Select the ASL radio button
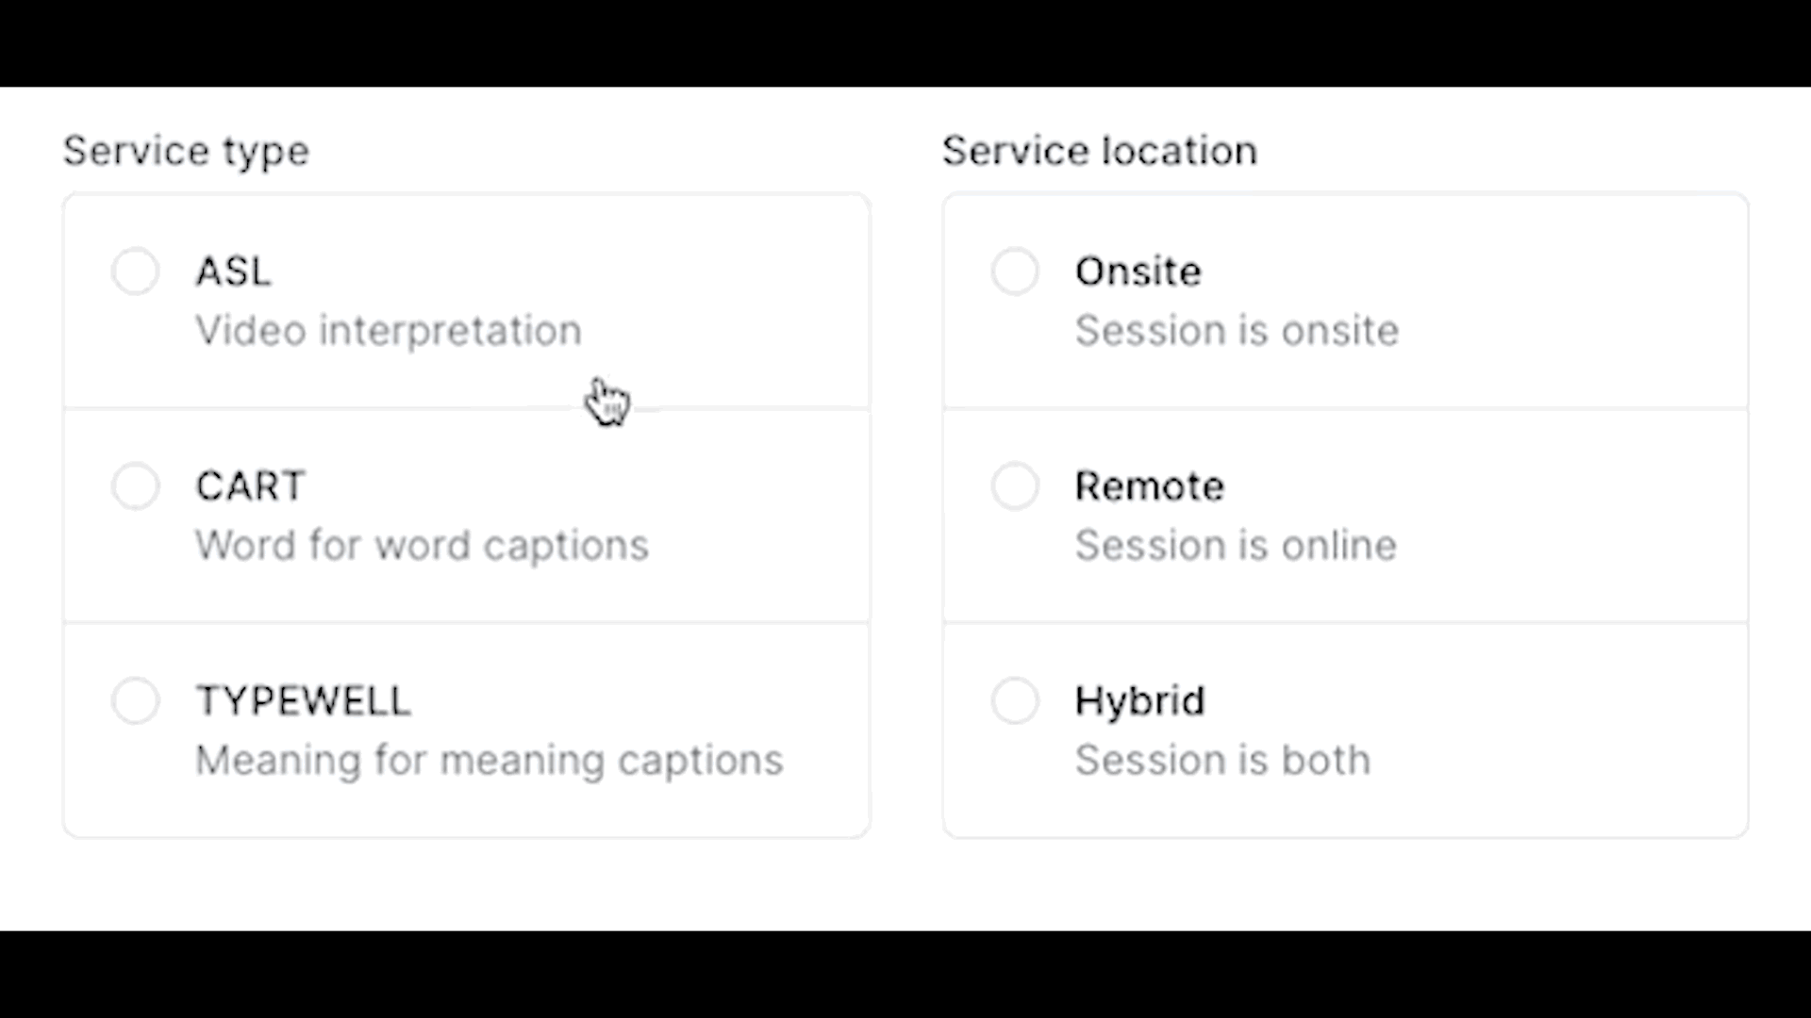Image resolution: width=1811 pixels, height=1018 pixels. coord(135,271)
